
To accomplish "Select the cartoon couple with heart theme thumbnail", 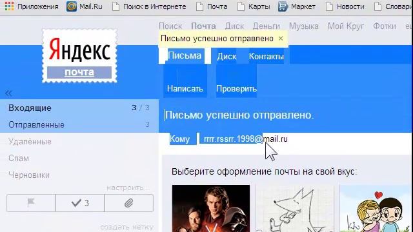I will pyautogui.click(x=376, y=208).
